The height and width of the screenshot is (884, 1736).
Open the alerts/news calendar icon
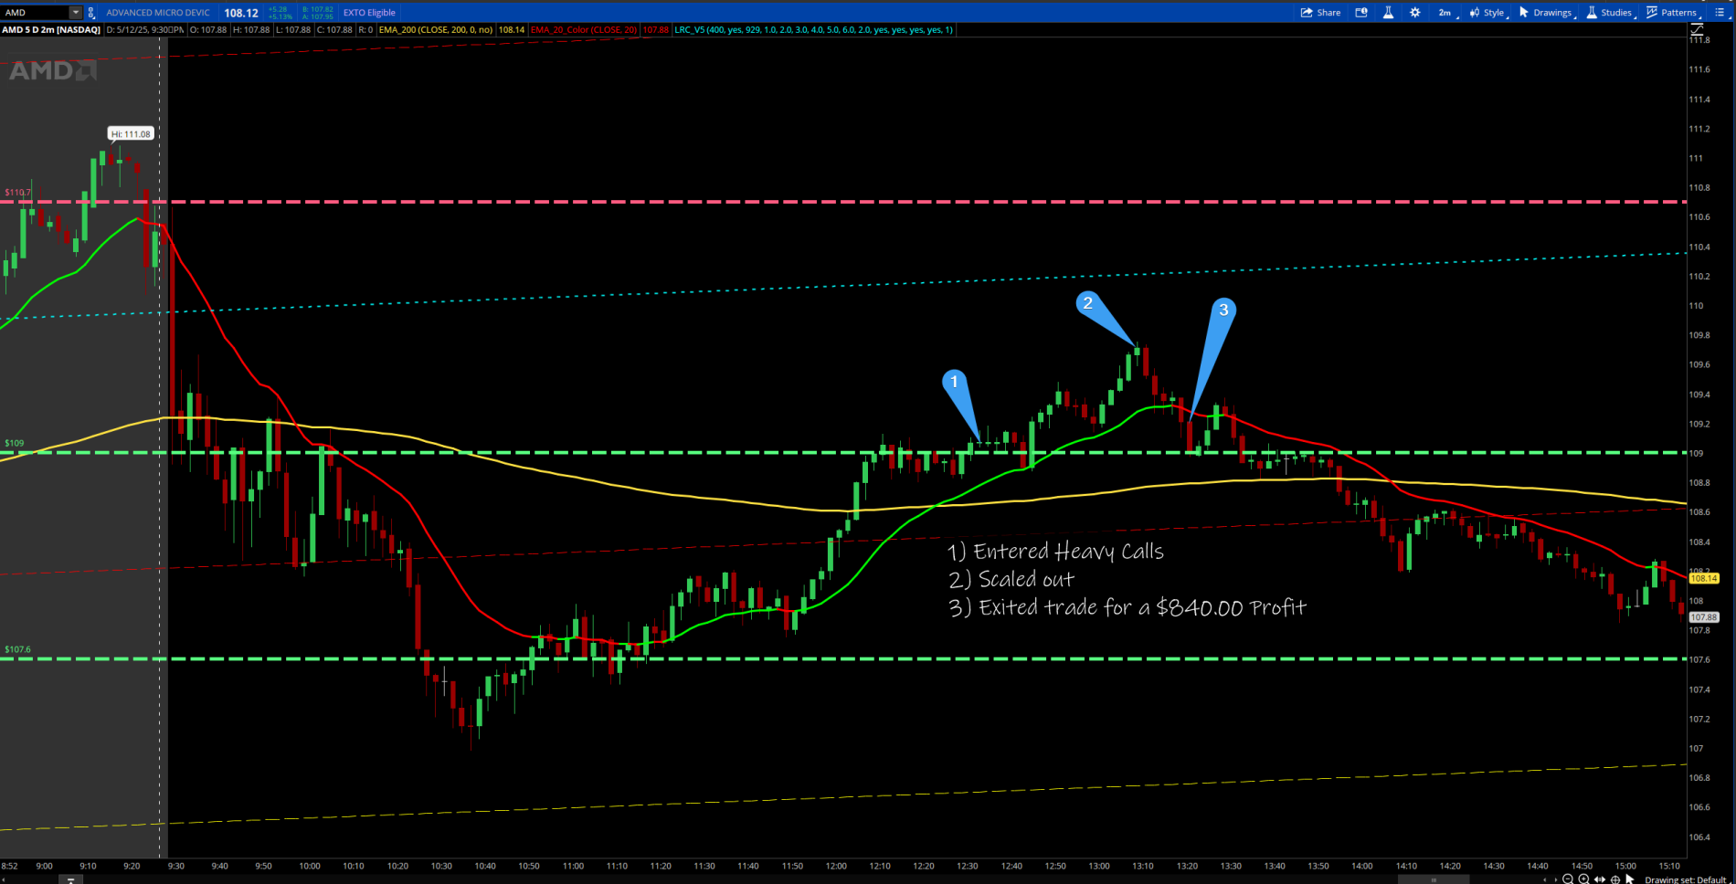pyautogui.click(x=1361, y=13)
